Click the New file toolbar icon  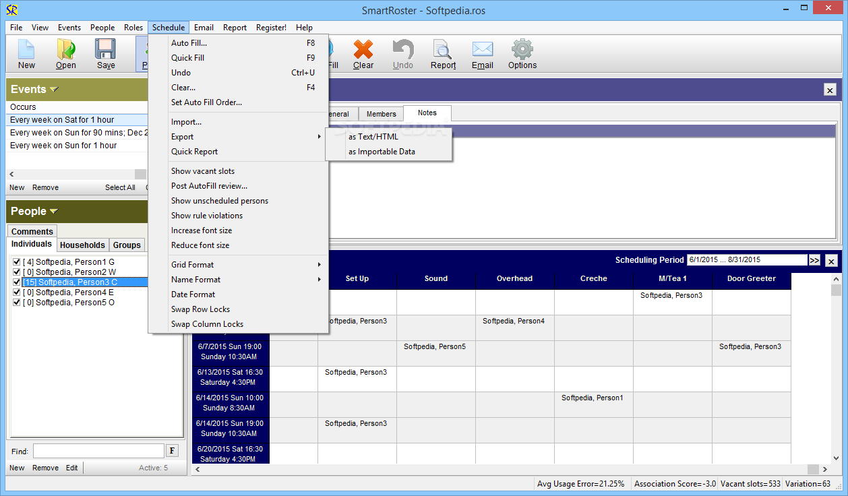pos(26,54)
